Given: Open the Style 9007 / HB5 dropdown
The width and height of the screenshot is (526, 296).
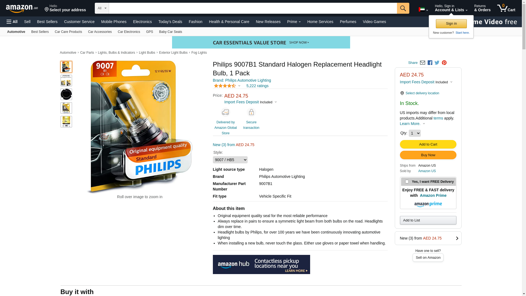Looking at the screenshot, I should coord(230,160).
